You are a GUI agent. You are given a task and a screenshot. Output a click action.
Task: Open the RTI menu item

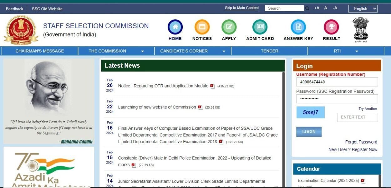337,51
